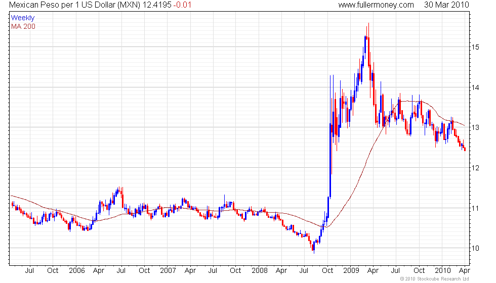Click the 'Apr' label right after 2009

click(x=373, y=271)
